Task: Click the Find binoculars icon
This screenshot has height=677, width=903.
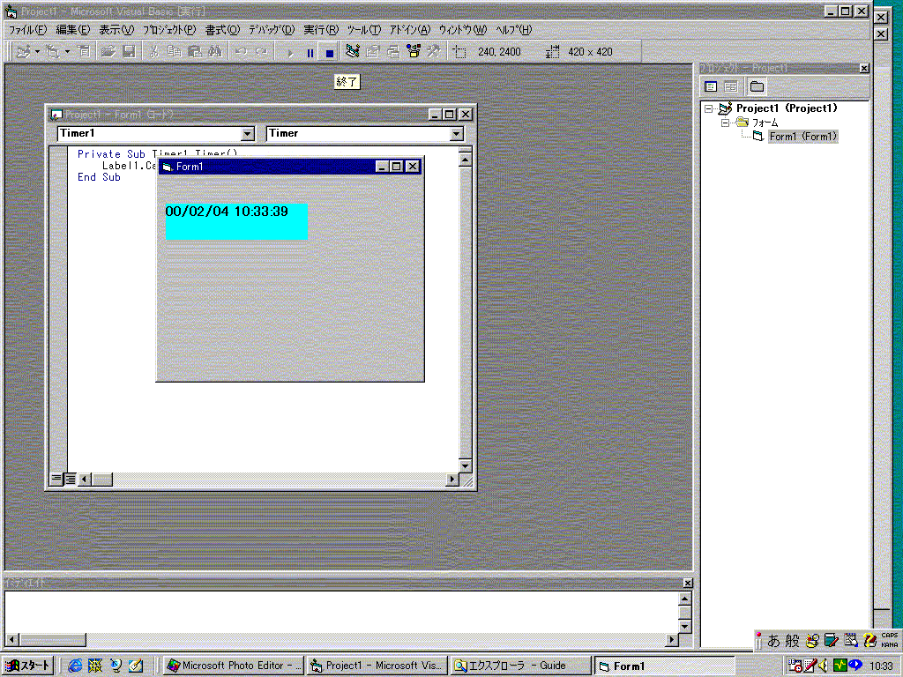Action: point(215,52)
